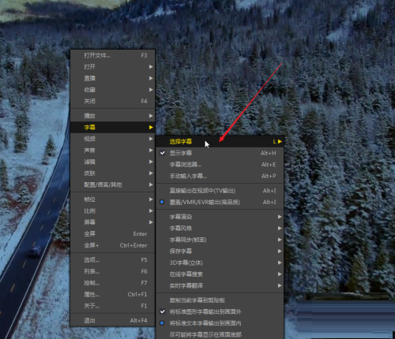Open 控制... (F7) panel

[x=113, y=283]
